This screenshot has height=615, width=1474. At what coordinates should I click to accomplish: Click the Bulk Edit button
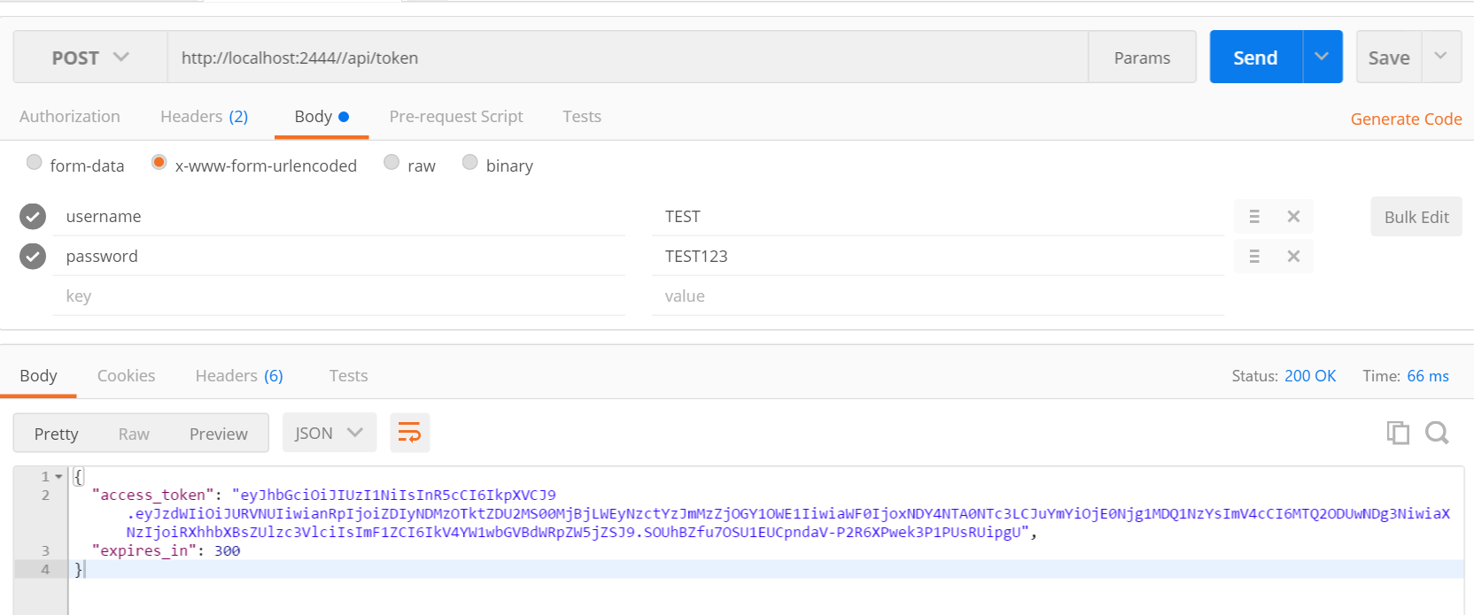[1416, 217]
